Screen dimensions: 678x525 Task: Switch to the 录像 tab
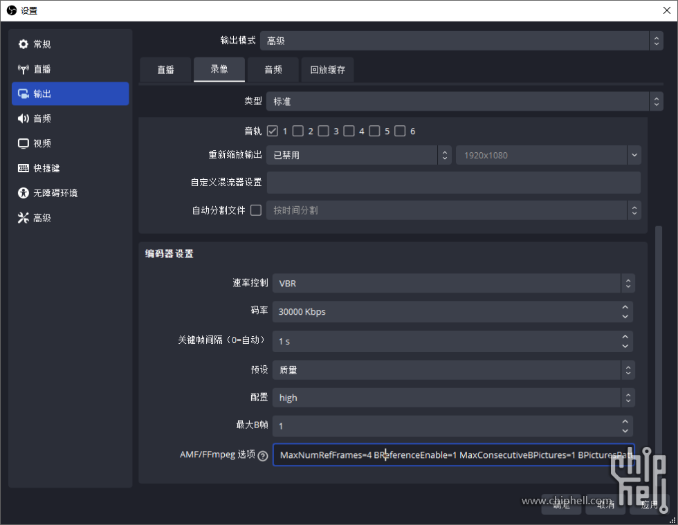coord(219,69)
